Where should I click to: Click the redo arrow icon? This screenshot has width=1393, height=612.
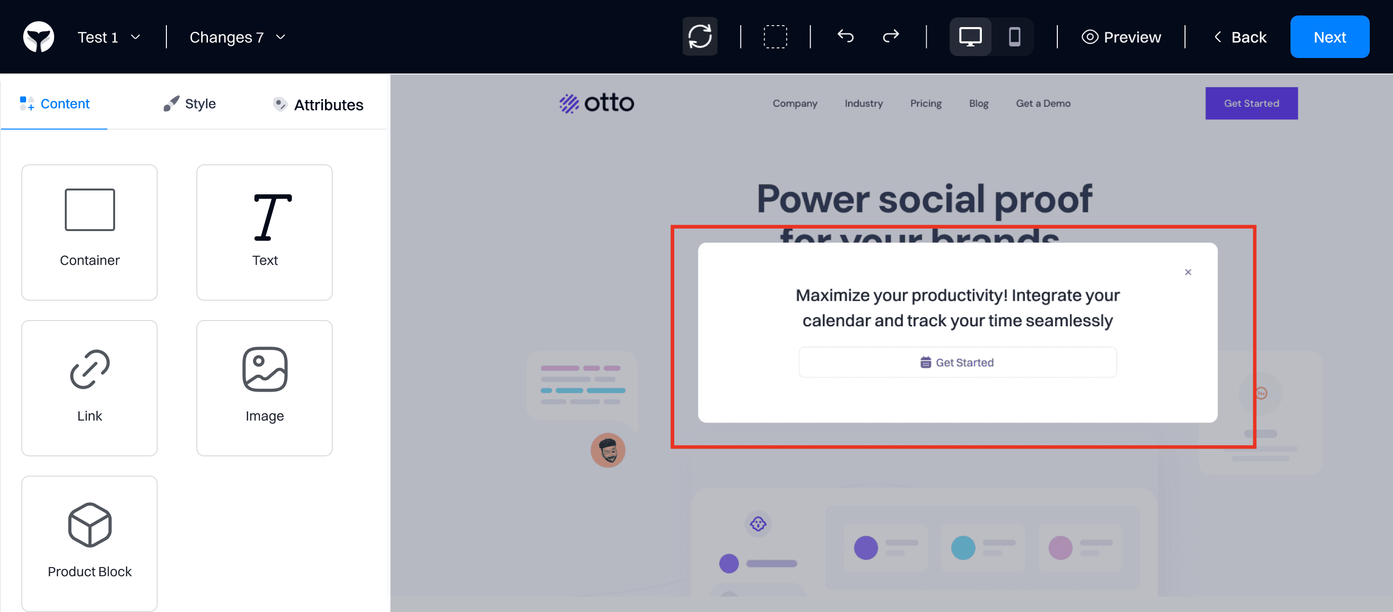(x=890, y=37)
